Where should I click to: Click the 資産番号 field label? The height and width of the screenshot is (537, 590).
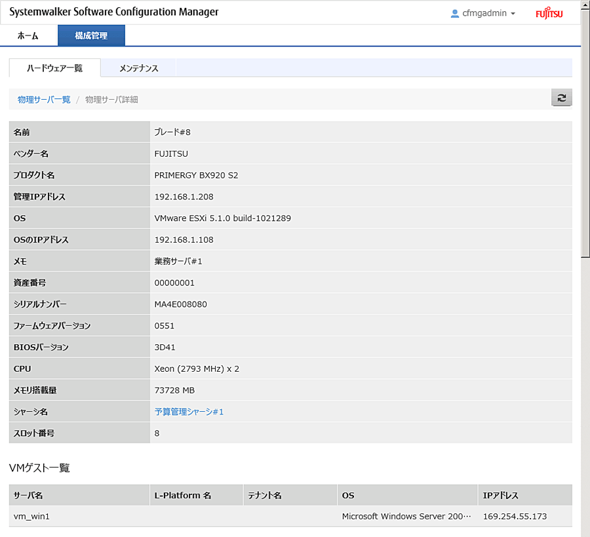click(x=29, y=283)
